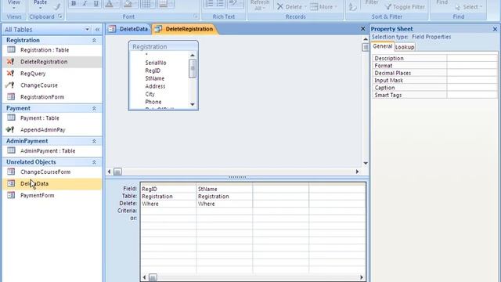Click the Criteria cell under RegID
This screenshot has width=501, height=282.
[168, 211]
